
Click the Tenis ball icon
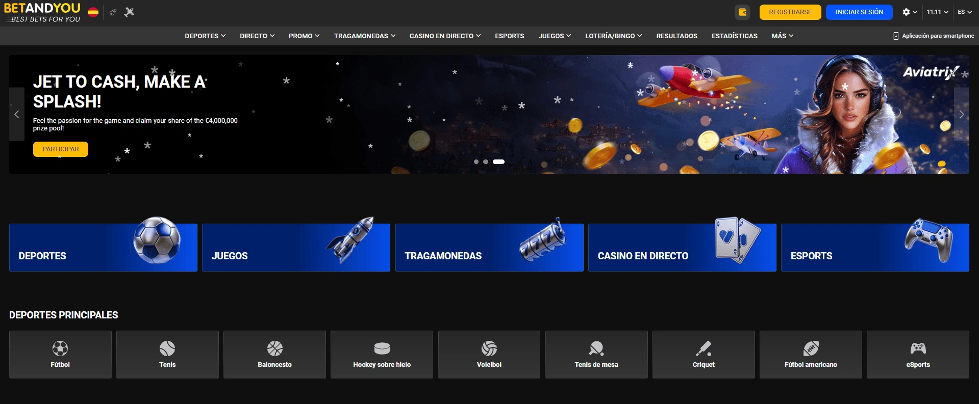[x=167, y=348]
